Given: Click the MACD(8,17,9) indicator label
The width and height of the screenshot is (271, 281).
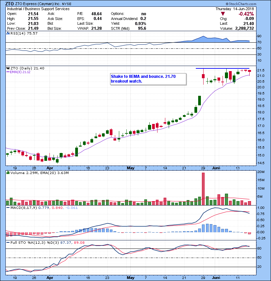Looking at the screenshot, I should (x=24, y=208).
